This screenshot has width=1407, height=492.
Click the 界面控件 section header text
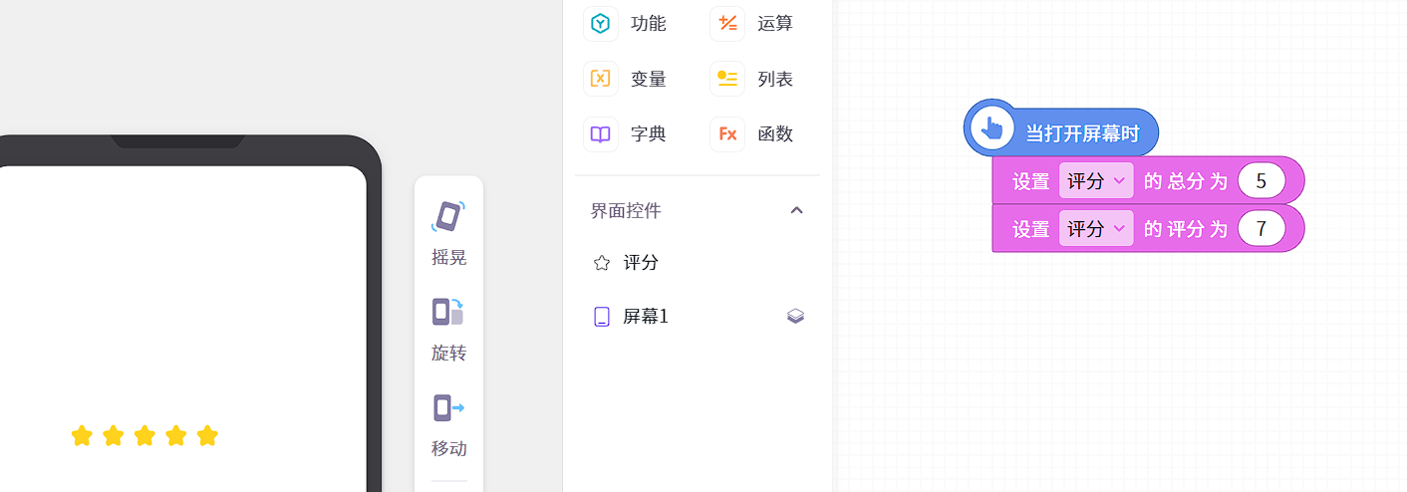coord(626,211)
